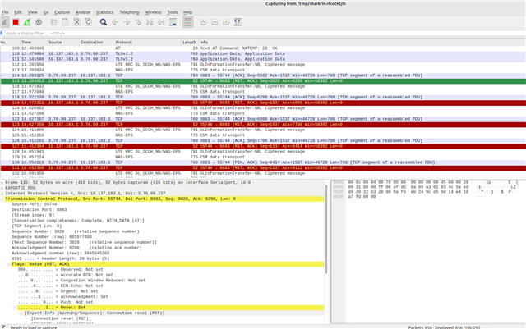The height and width of the screenshot is (329, 526).
Task: Open the File menu
Action: (x=5, y=12)
